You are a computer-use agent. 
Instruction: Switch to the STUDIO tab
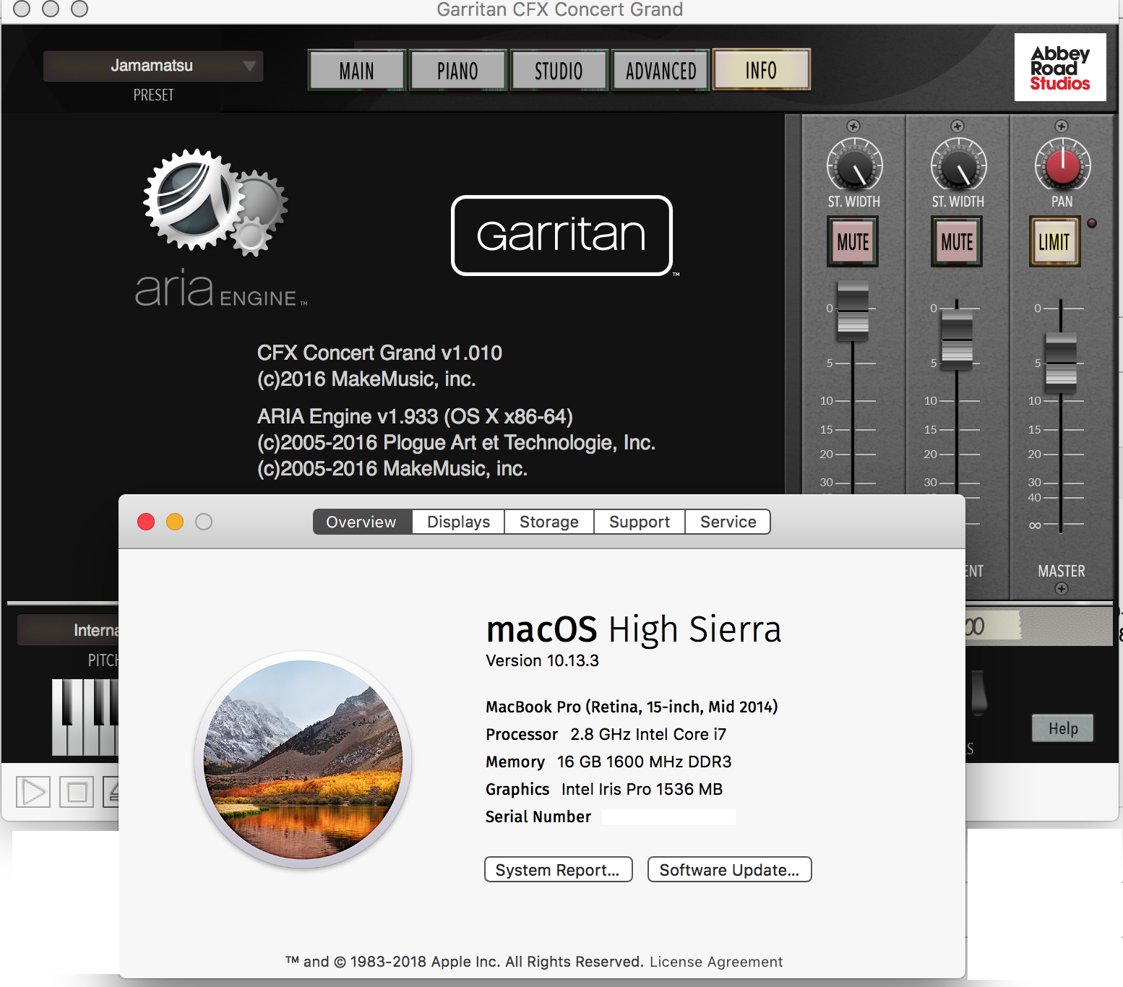pos(559,70)
